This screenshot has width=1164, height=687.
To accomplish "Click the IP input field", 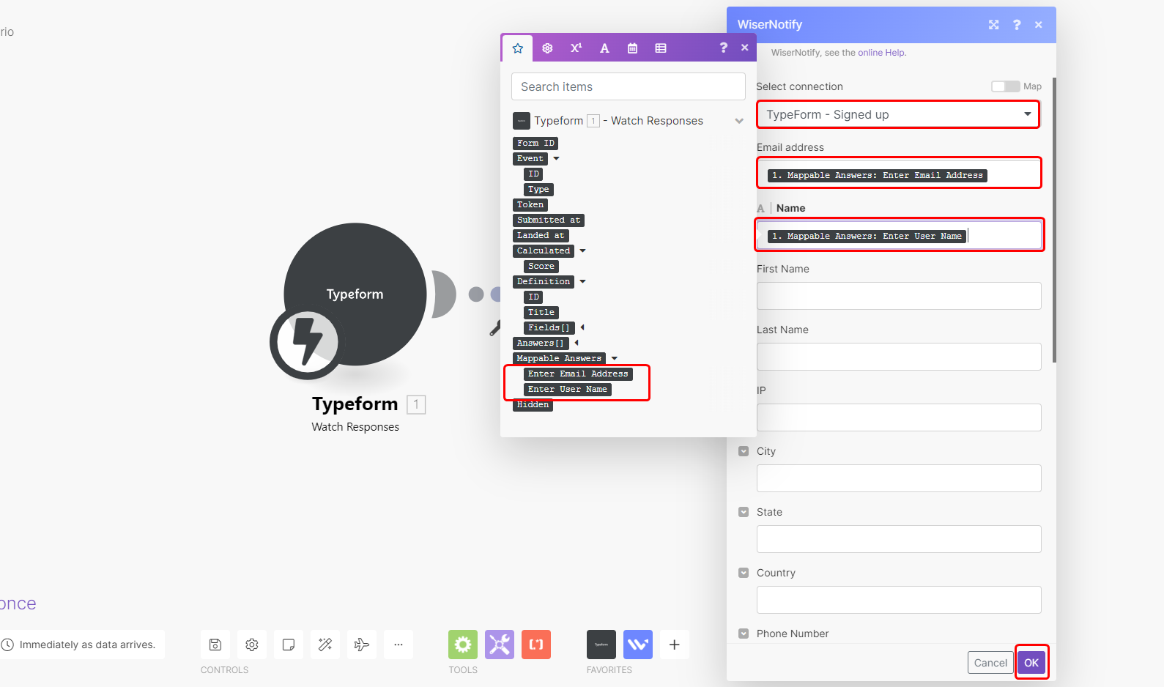I will pyautogui.click(x=899, y=417).
